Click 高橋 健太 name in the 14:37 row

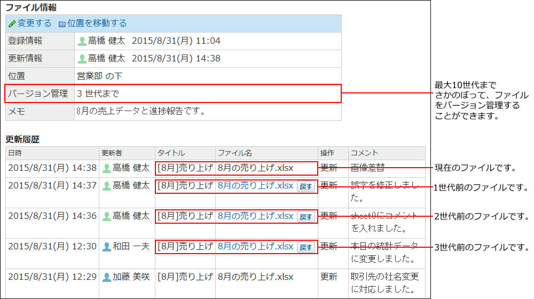point(131,186)
